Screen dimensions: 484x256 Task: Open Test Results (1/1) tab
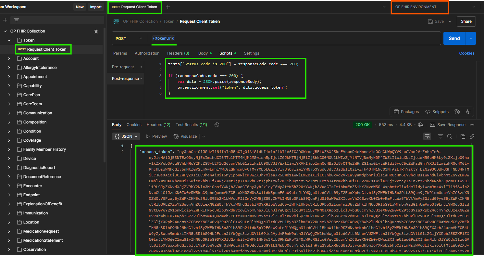pyautogui.click(x=191, y=125)
